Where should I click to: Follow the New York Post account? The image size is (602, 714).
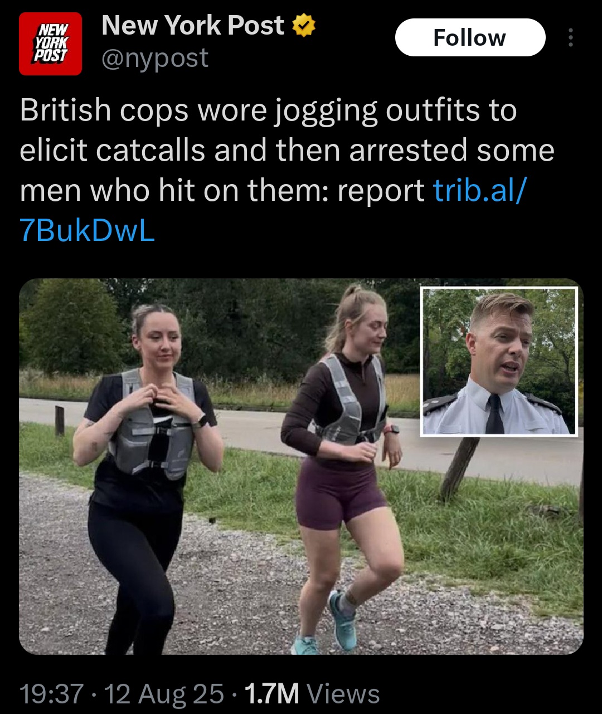coord(470,37)
